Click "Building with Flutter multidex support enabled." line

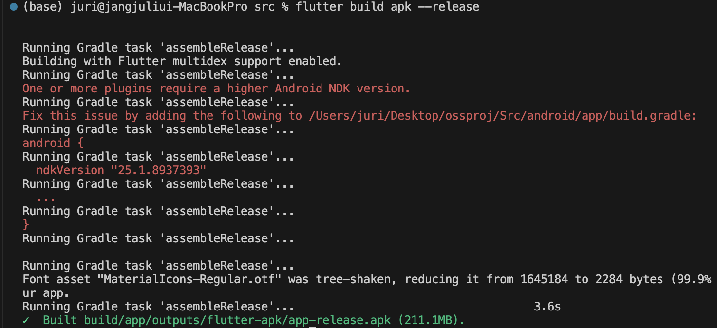(x=183, y=61)
